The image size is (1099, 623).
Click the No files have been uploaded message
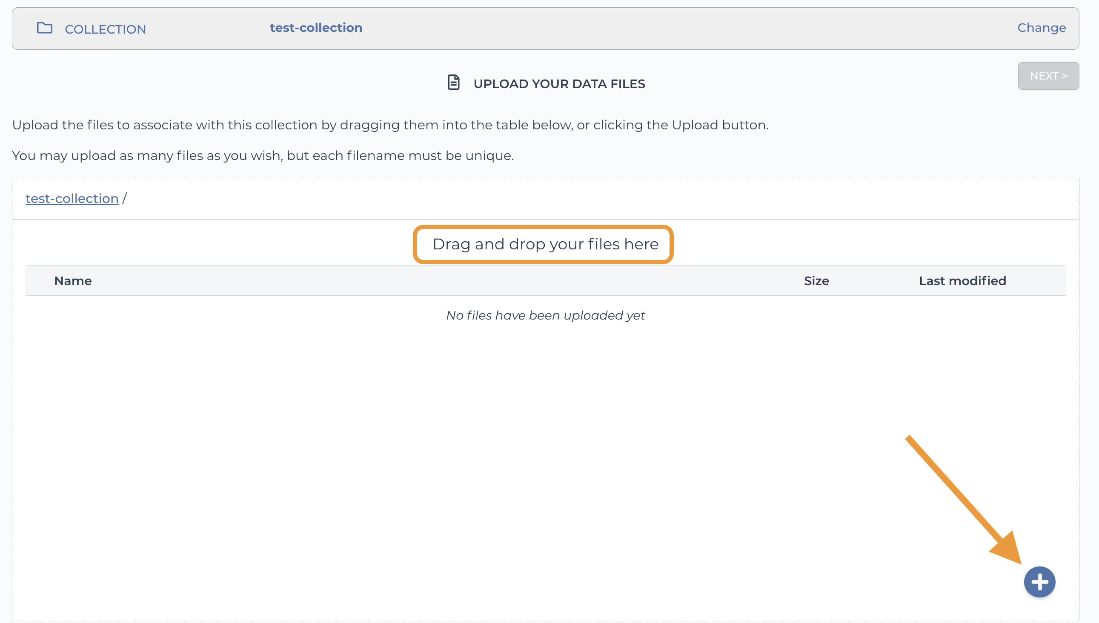(545, 315)
